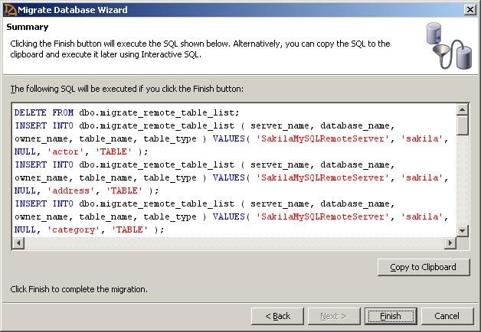Click the empty vertical scrollbar track below the thumb
The height and width of the screenshot is (332, 481).
462,184
